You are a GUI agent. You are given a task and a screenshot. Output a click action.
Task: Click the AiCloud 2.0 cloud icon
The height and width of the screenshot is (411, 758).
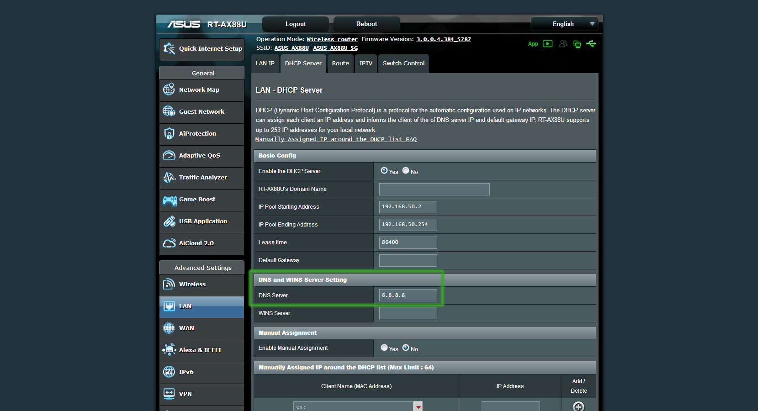169,243
